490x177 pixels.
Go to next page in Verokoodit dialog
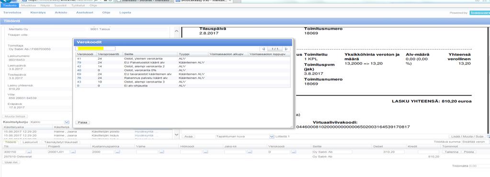click(286, 49)
